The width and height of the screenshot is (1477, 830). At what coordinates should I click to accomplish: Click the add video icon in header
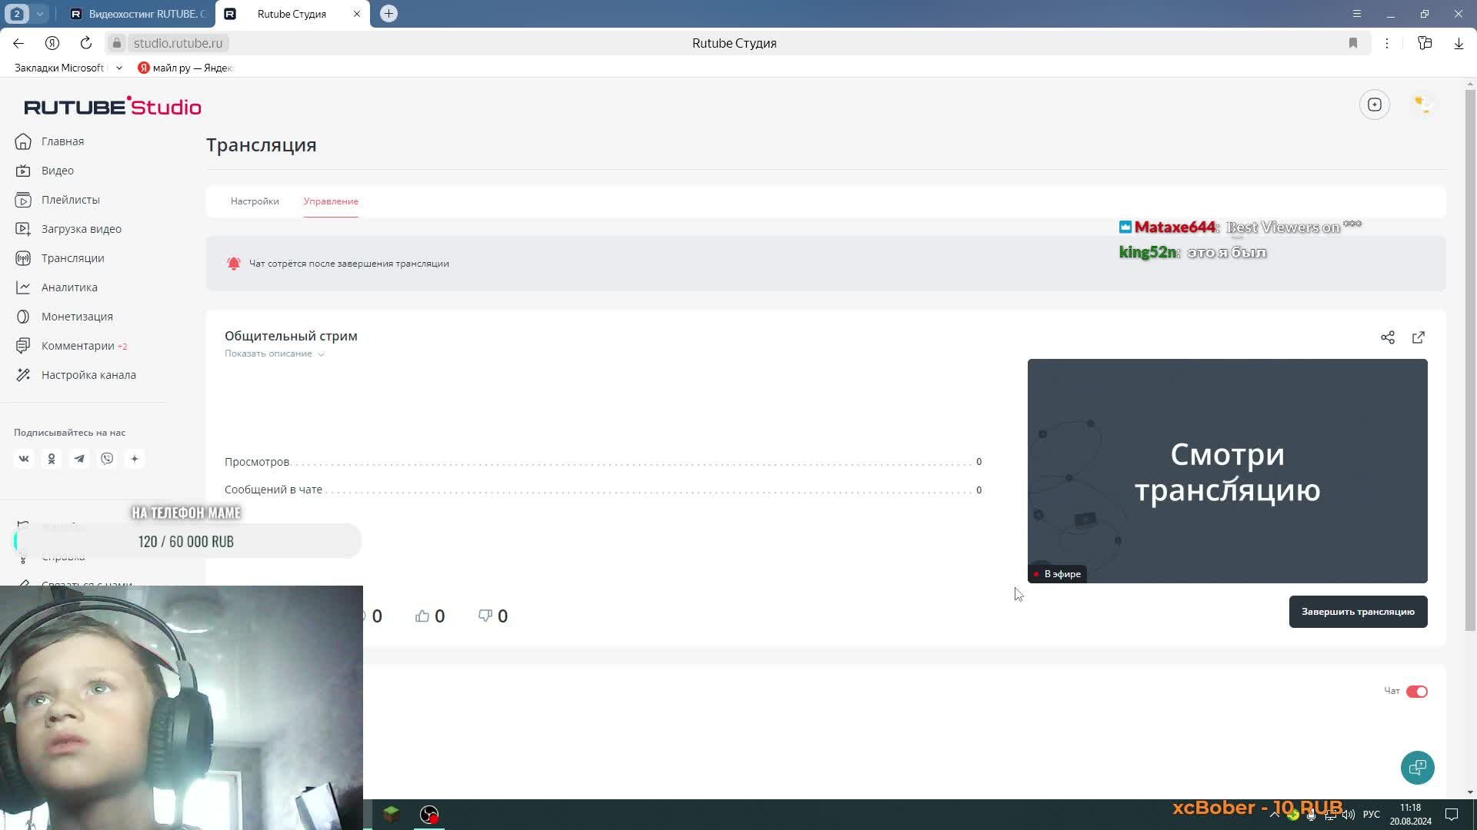point(1374,105)
